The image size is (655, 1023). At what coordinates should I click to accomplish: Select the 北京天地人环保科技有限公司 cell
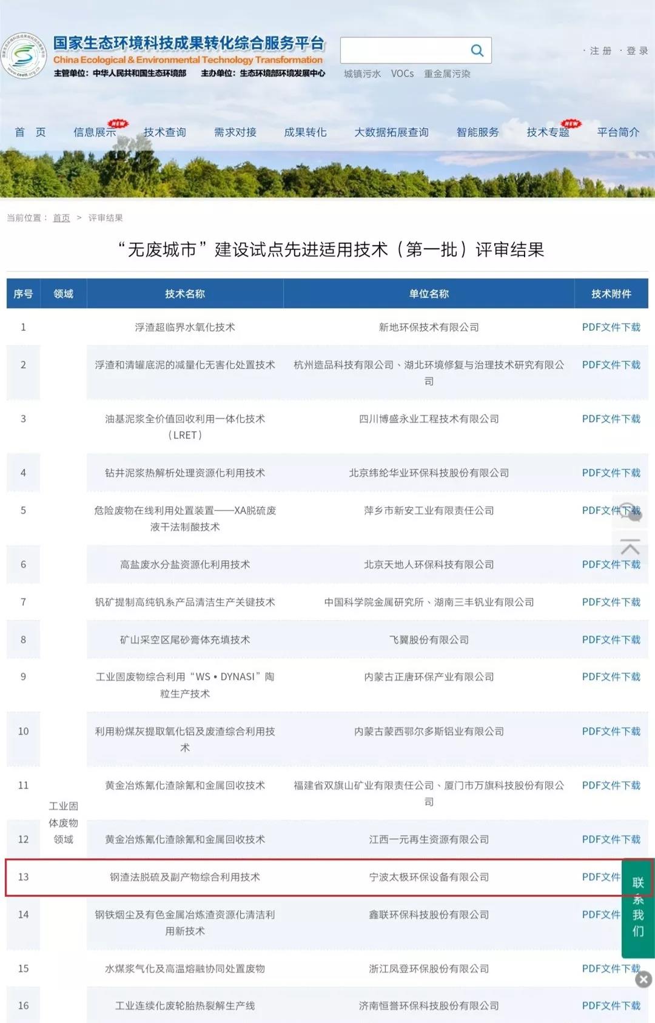coord(429,564)
